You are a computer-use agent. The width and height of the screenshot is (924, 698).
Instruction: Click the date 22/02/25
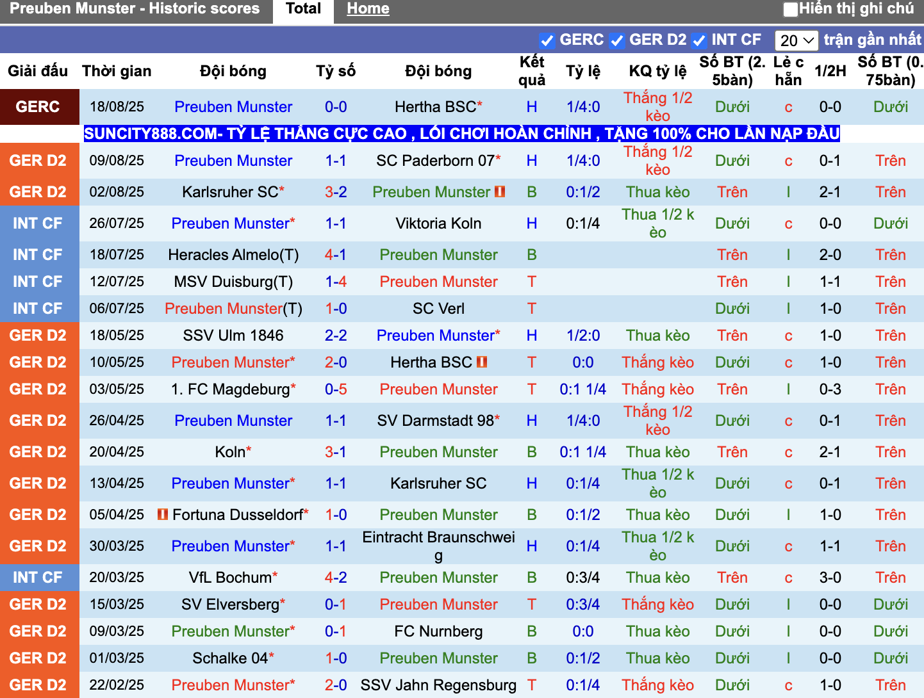117,685
